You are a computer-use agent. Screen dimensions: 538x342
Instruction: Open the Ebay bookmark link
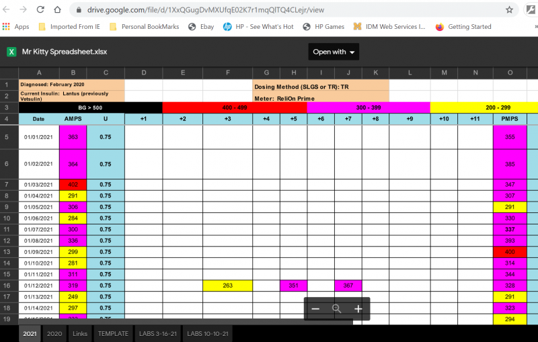201,27
